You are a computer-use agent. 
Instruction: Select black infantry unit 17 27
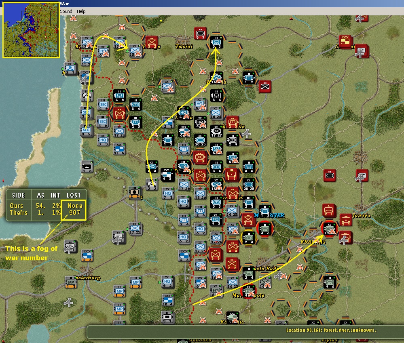216,131
